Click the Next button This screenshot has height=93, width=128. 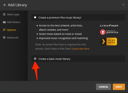[x=119, y=87]
